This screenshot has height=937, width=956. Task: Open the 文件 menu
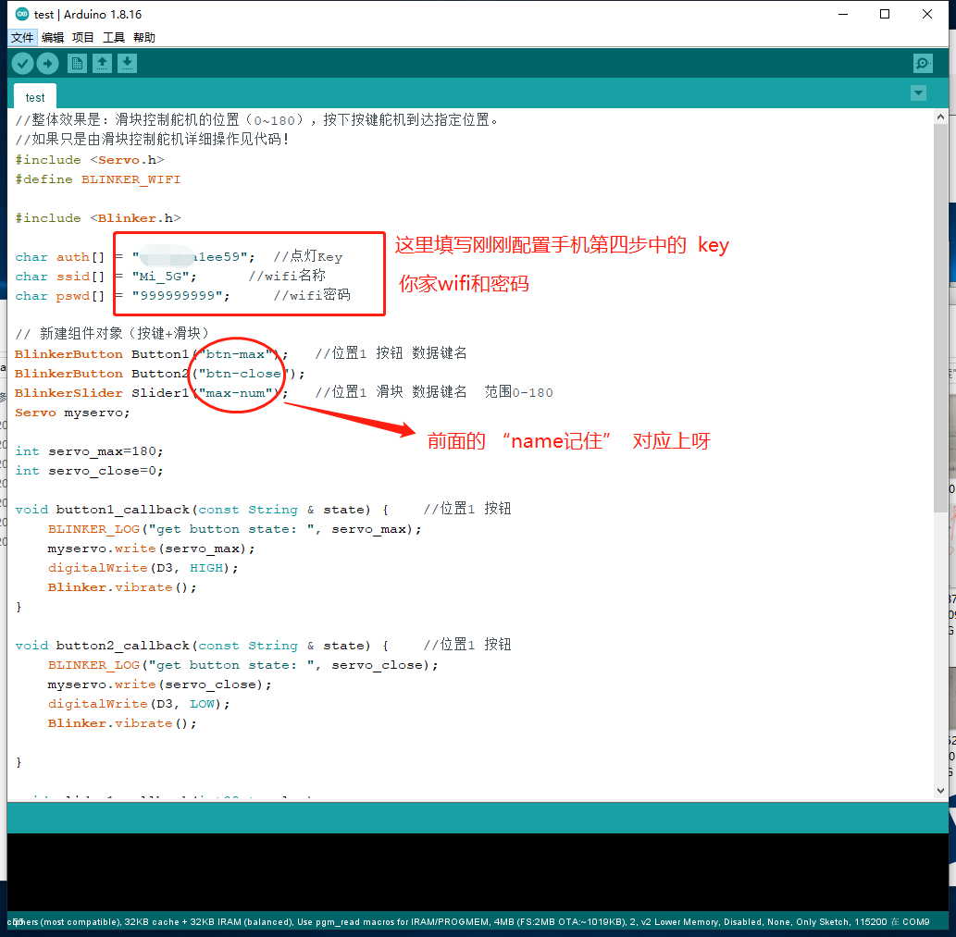coord(22,38)
